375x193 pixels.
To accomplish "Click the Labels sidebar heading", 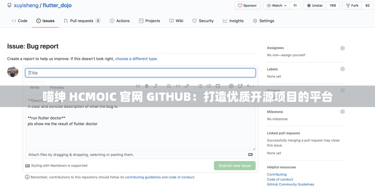I will [272, 69].
